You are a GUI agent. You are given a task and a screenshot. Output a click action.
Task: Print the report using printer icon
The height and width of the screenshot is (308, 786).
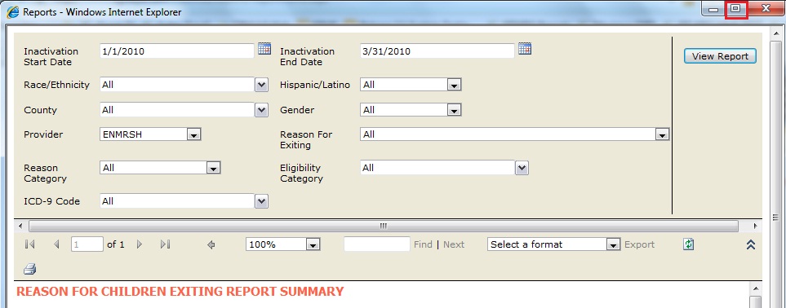point(30,270)
